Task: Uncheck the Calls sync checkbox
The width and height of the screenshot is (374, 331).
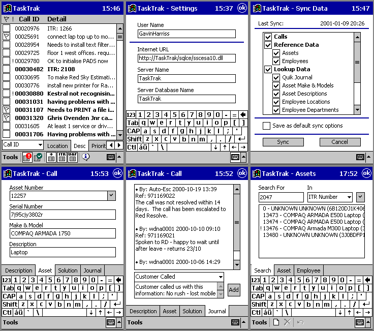Action: click(x=268, y=37)
